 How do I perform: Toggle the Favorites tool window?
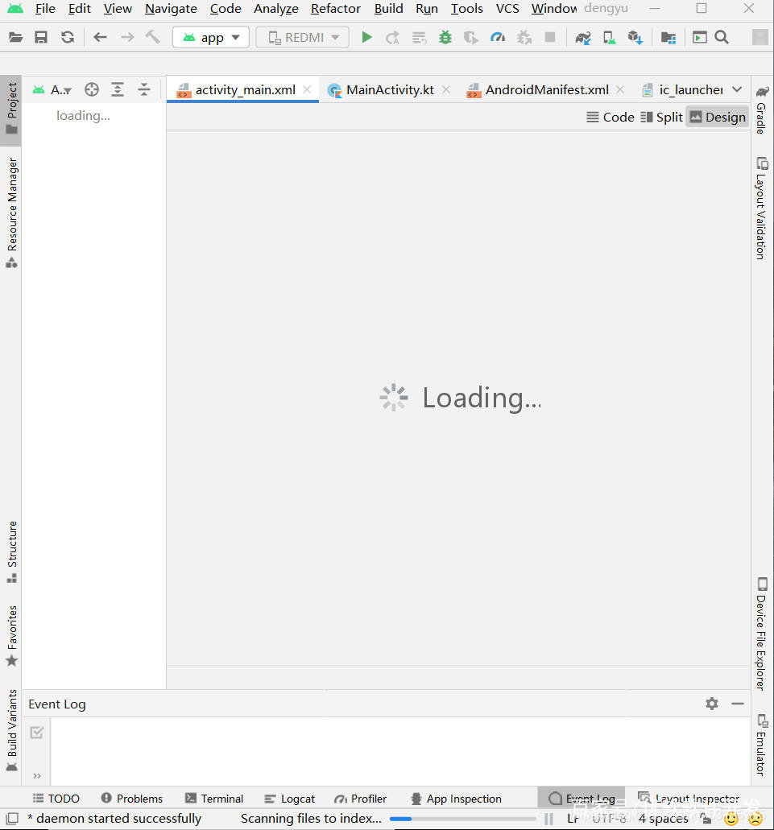pyautogui.click(x=11, y=635)
